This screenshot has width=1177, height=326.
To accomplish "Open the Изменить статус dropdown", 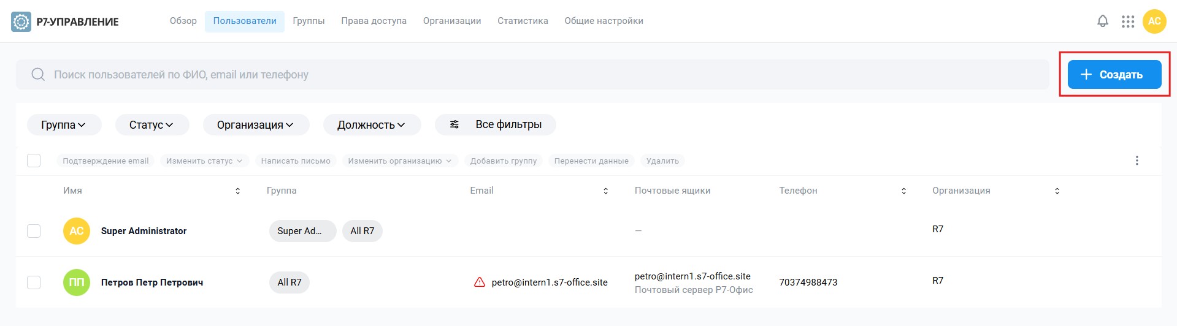I will 204,161.
